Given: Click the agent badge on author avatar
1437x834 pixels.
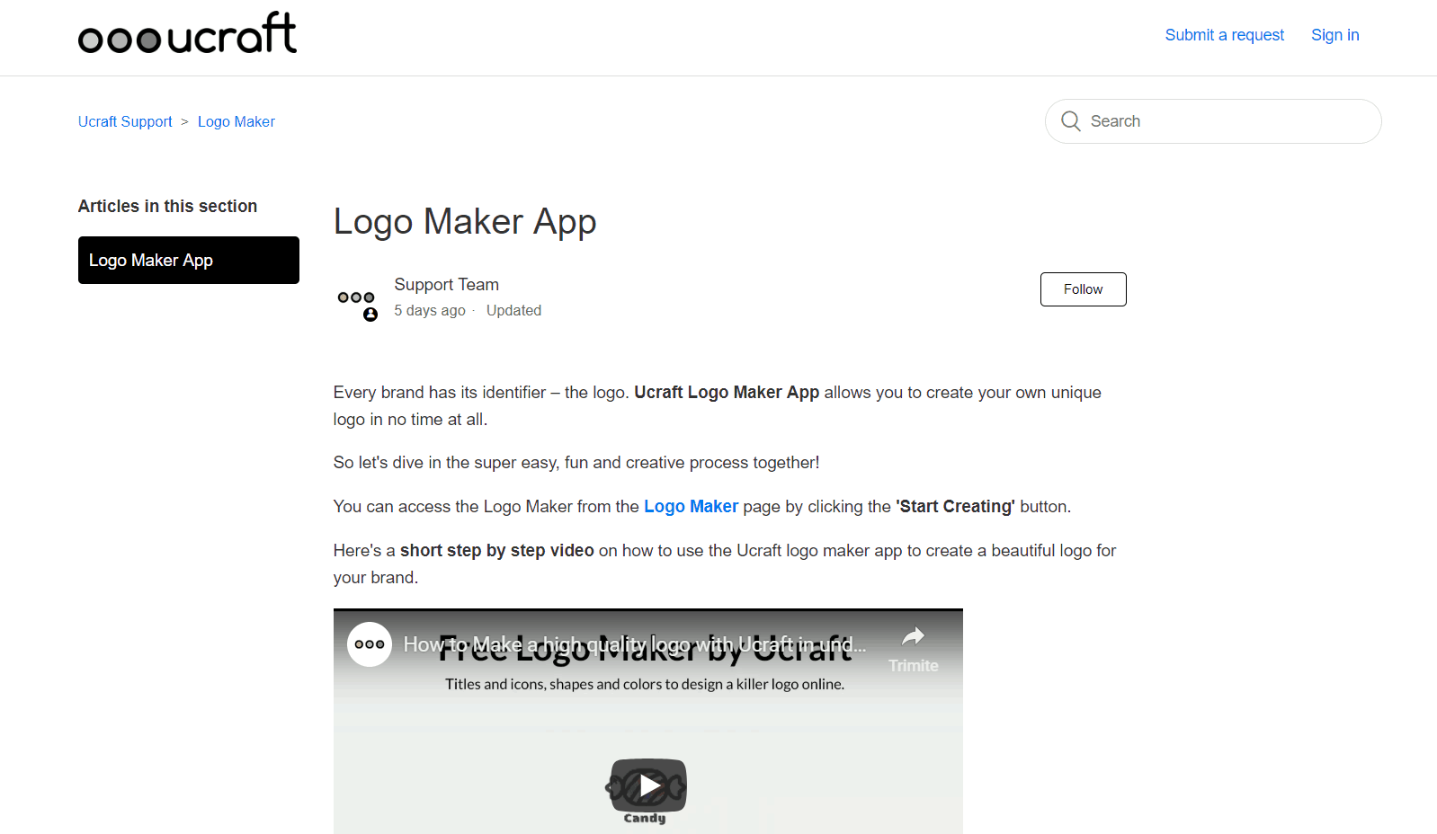Looking at the screenshot, I should point(370,315).
